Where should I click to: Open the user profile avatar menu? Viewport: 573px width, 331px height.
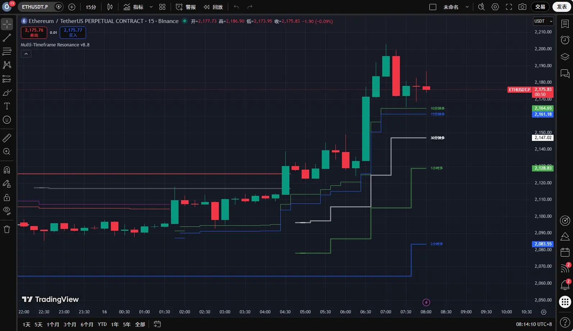coord(7,7)
